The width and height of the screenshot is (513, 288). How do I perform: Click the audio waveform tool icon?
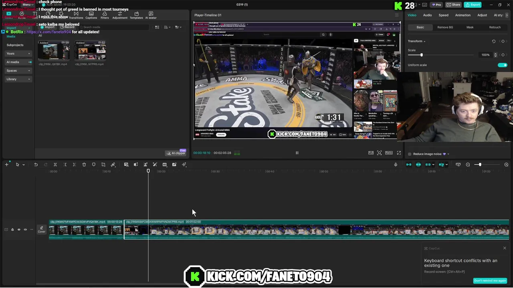184,164
